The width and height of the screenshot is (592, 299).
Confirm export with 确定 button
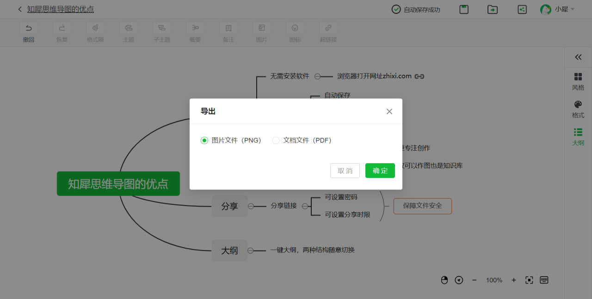click(x=380, y=171)
